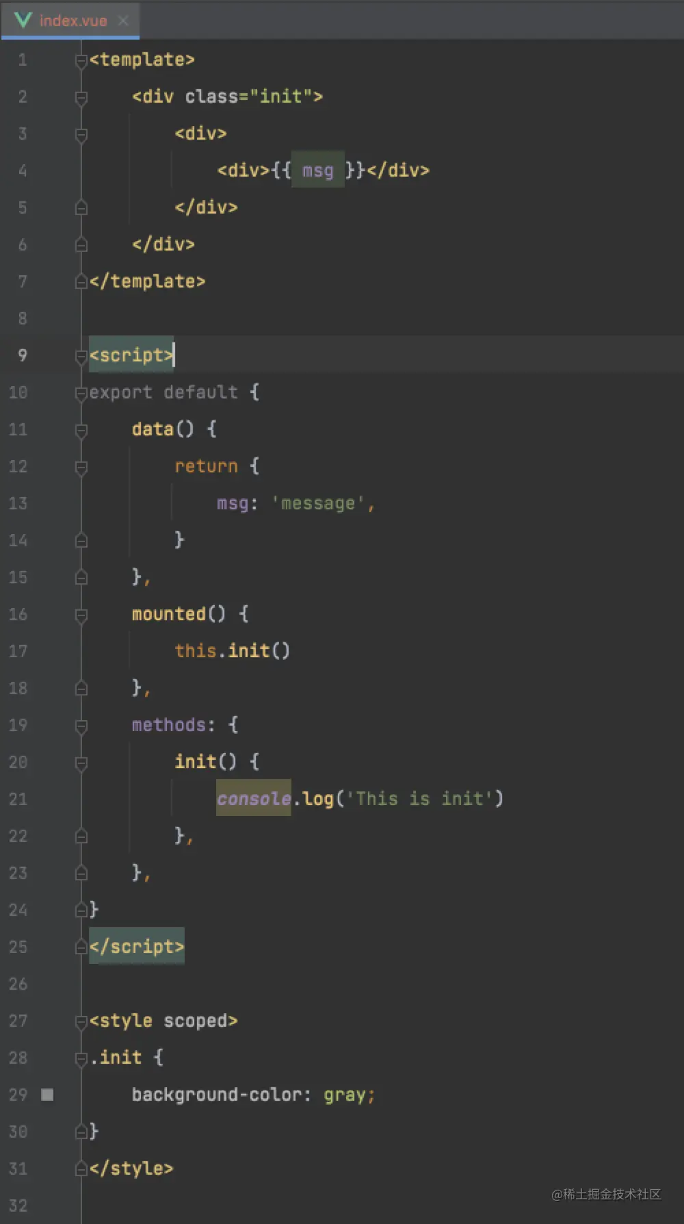
Task: Click the class="init" attribute text
Action: click(x=248, y=96)
